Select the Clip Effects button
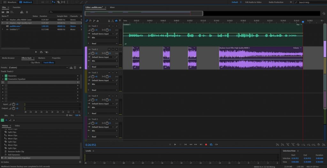 coord(35,63)
